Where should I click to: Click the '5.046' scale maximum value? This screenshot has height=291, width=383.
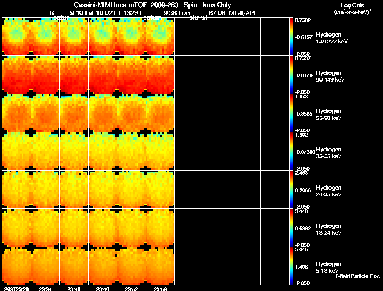(x=302, y=249)
